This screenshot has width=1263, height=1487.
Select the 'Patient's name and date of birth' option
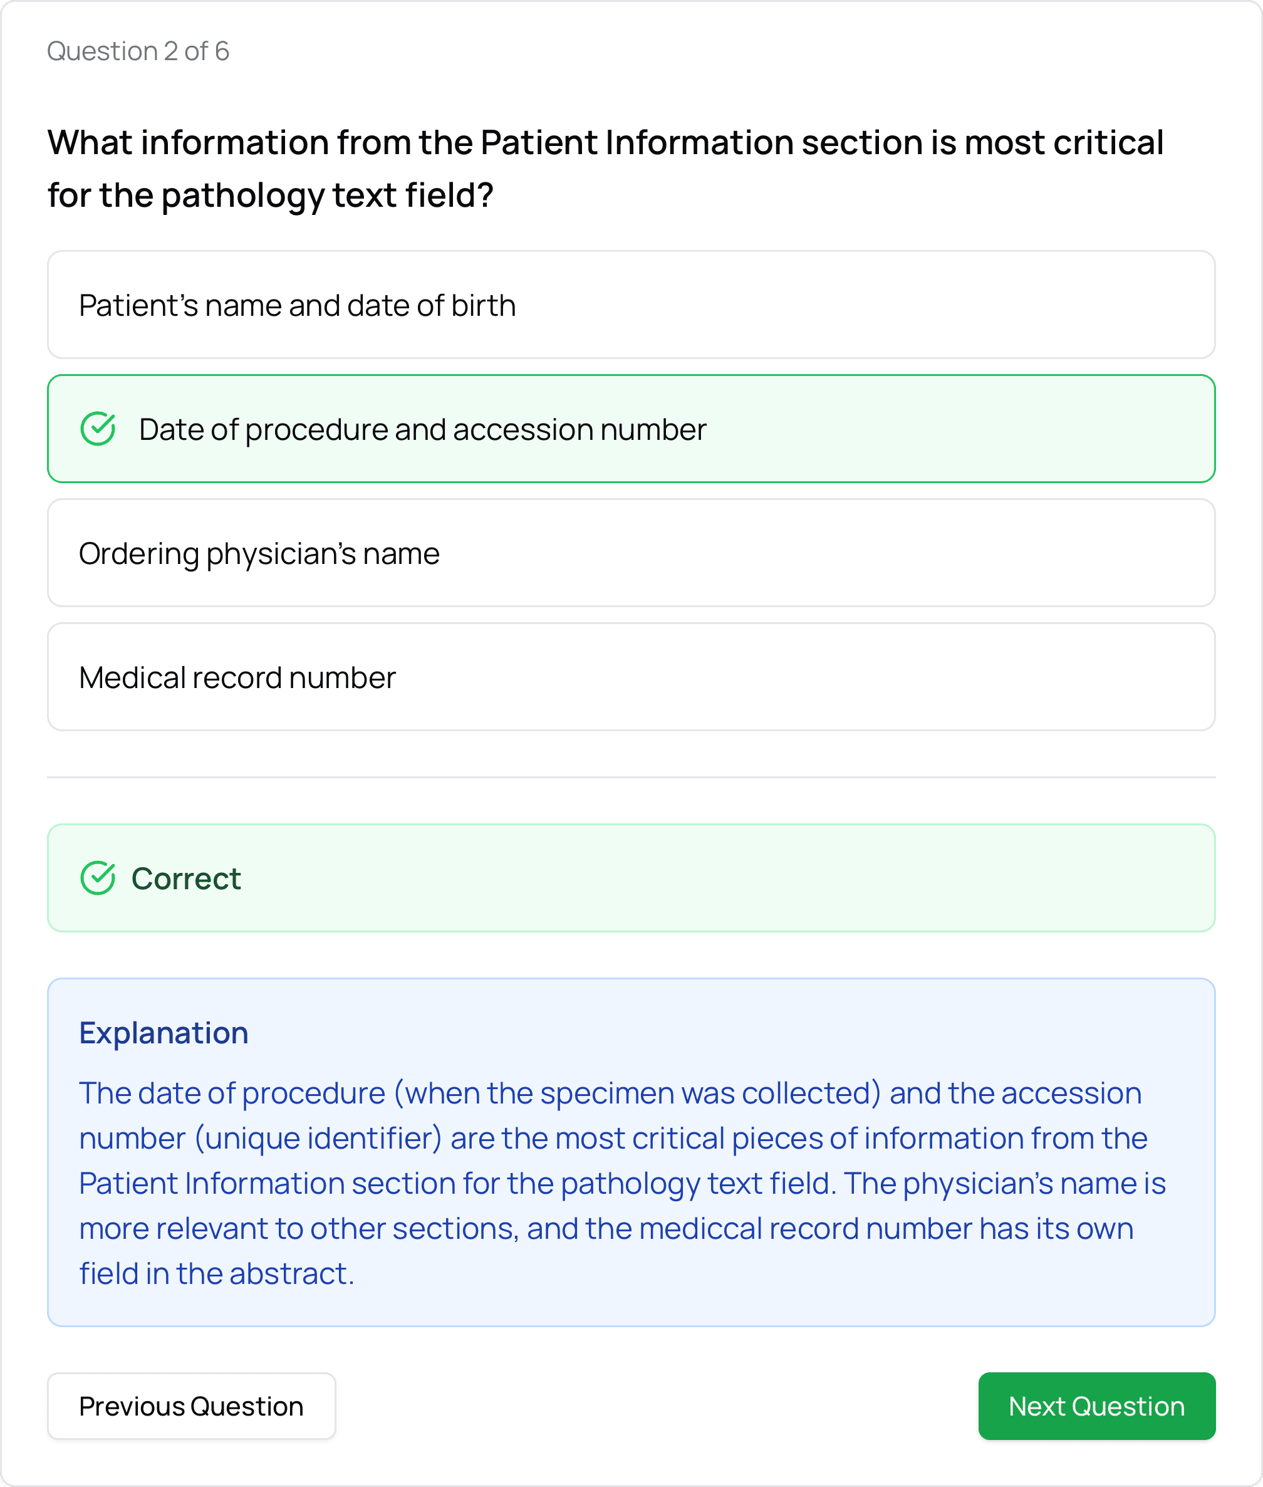point(631,305)
